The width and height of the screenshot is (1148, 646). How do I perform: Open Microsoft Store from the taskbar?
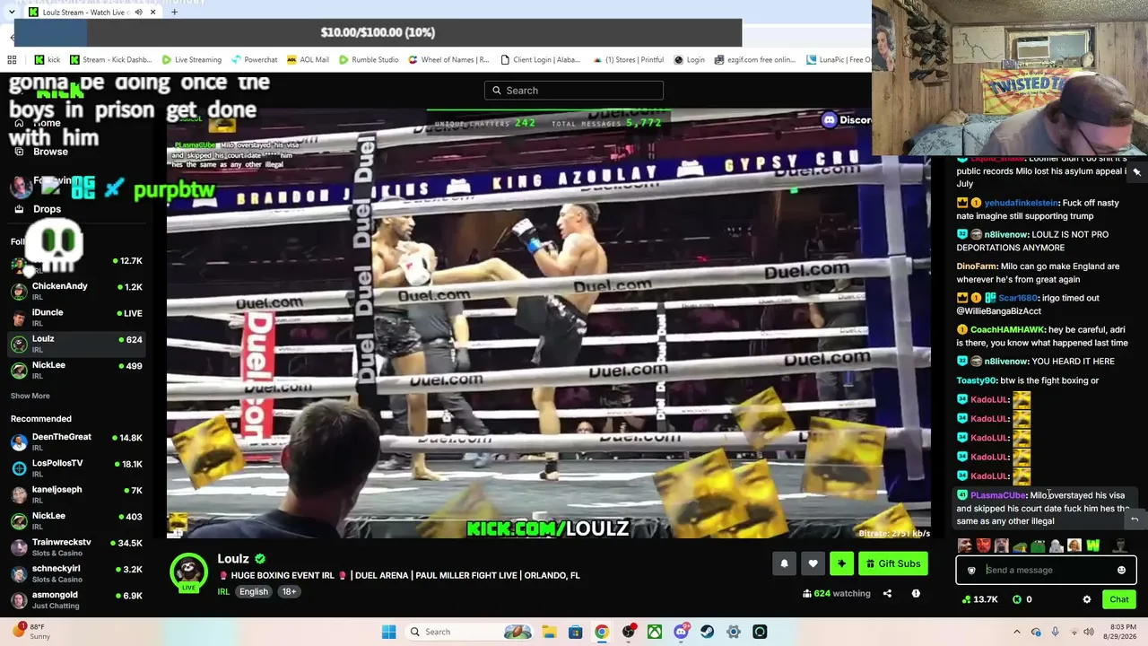pos(576,632)
